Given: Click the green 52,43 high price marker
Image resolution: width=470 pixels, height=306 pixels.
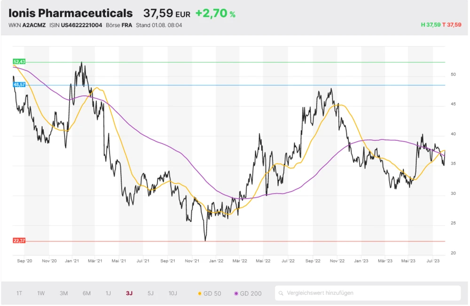Looking at the screenshot, I should click(19, 61).
